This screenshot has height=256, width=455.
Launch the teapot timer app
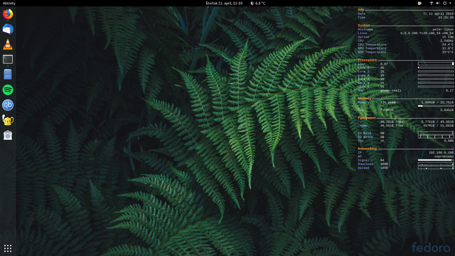pos(8,120)
